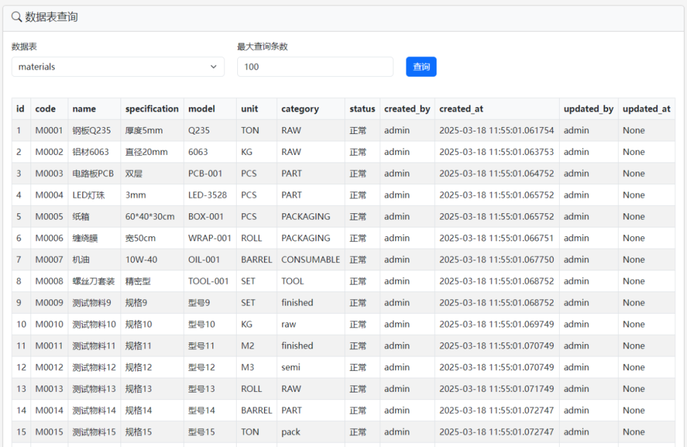Click the status column header

(x=362, y=109)
